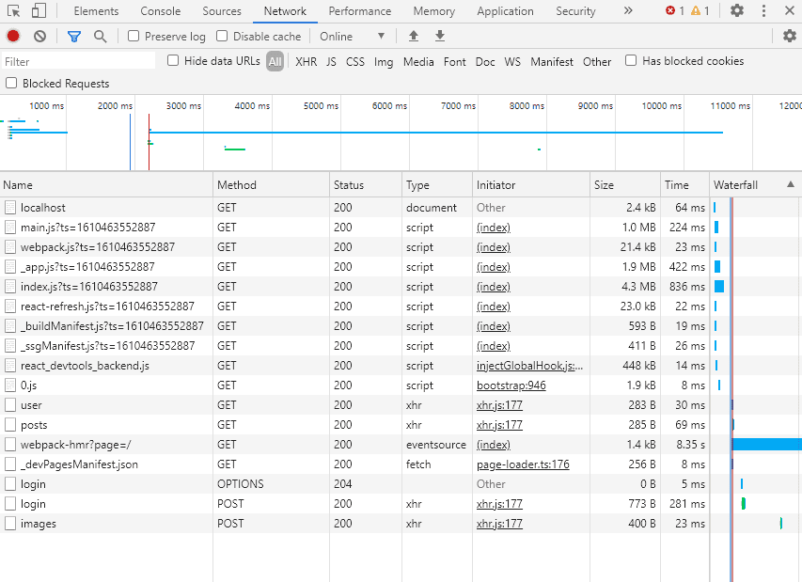The width and height of the screenshot is (802, 582).
Task: Open network settings gear on the right
Action: pyautogui.click(x=790, y=37)
